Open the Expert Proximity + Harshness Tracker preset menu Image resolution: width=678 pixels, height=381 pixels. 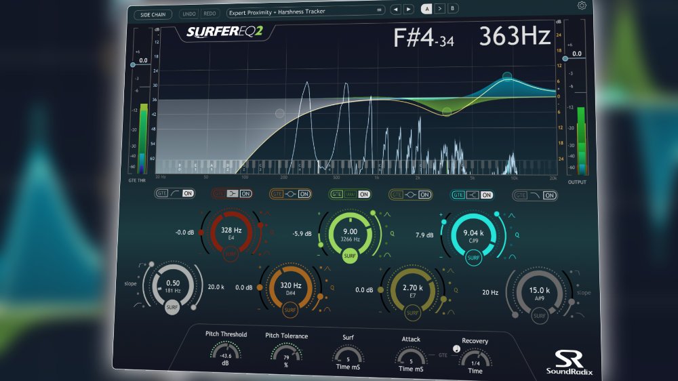305,12
